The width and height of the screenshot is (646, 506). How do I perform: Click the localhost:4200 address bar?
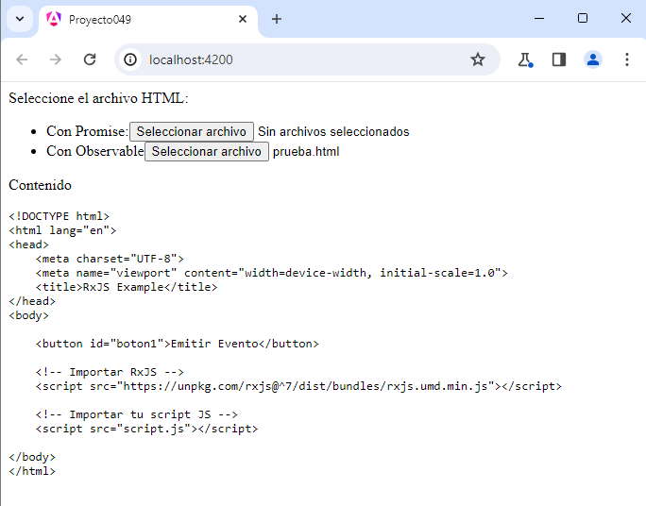(x=305, y=59)
